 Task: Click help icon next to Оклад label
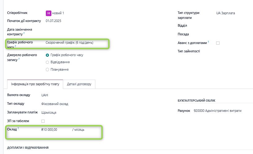pyautogui.click(x=18, y=128)
